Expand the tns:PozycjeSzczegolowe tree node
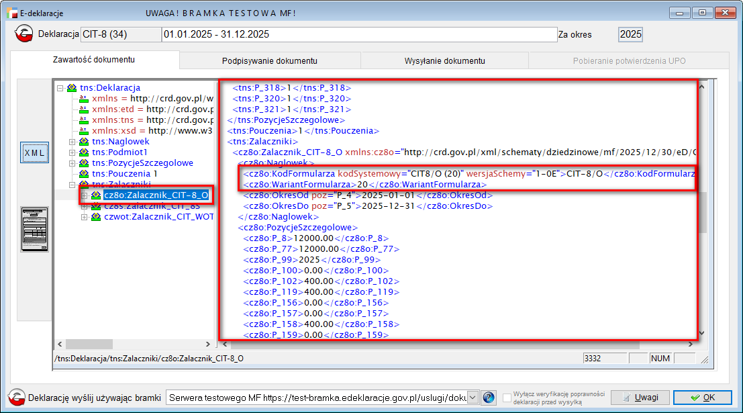The image size is (743, 413). pos(72,163)
